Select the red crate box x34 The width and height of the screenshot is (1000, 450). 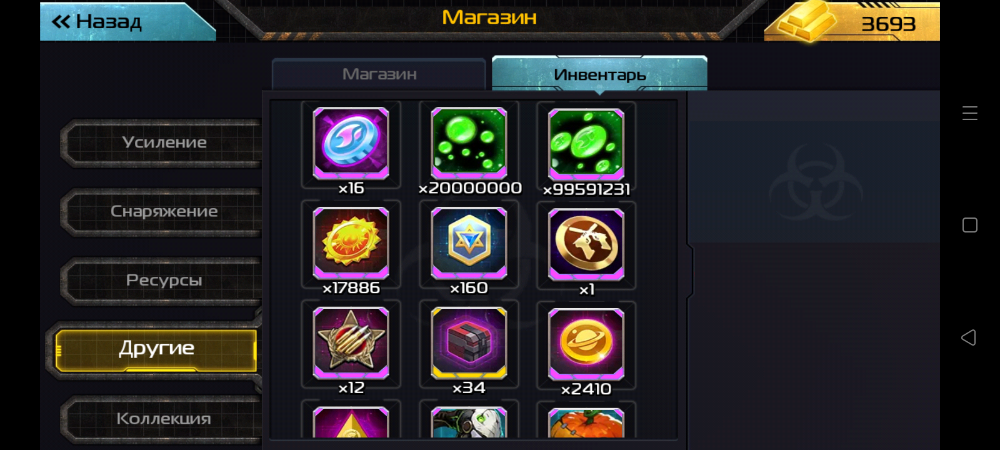click(469, 343)
